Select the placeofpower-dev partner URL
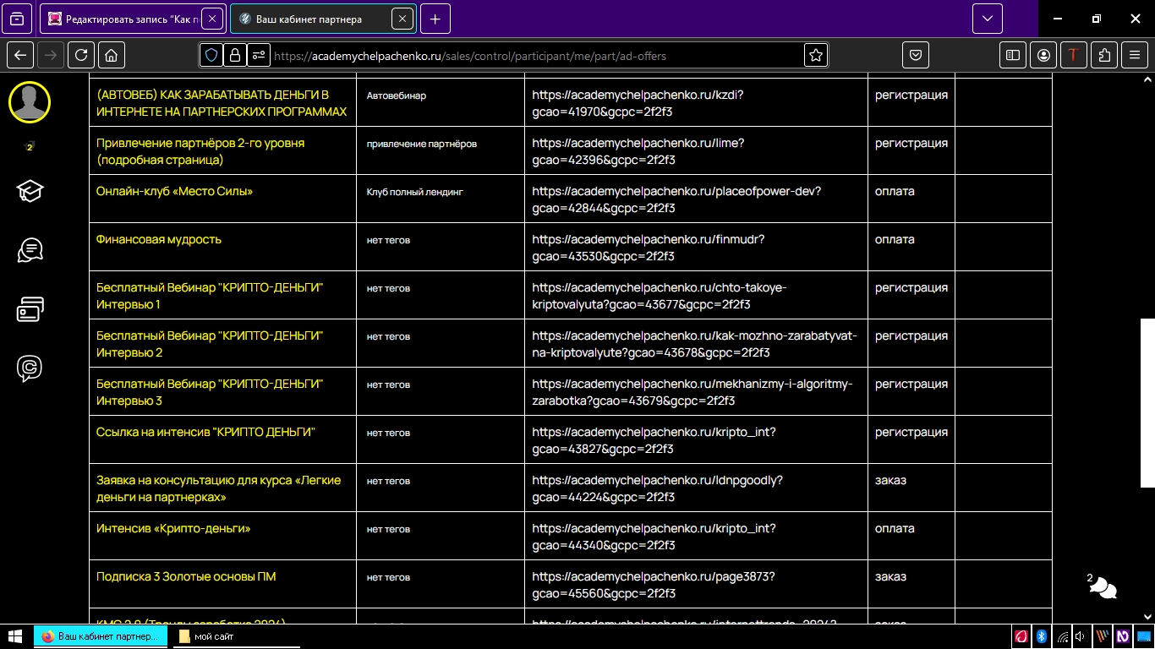This screenshot has height=649, width=1155. (676, 199)
